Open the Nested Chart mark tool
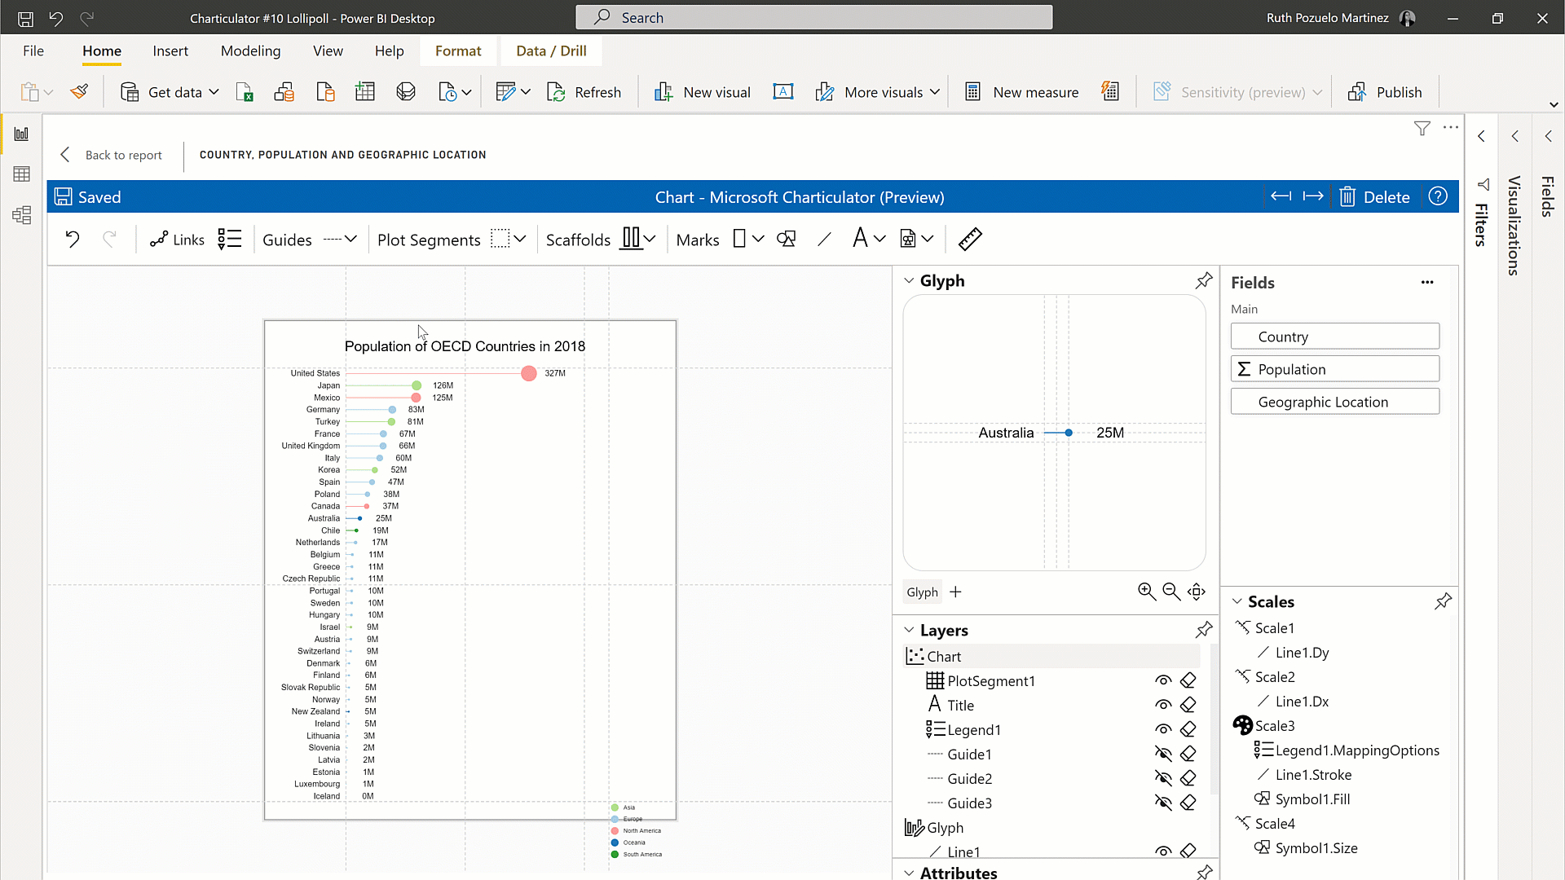Screen dimensions: 1565x880 tap(910, 238)
